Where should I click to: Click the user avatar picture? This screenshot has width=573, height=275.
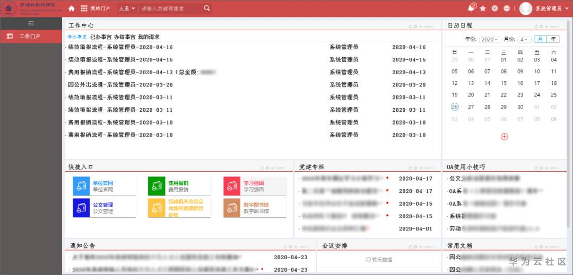(x=525, y=8)
